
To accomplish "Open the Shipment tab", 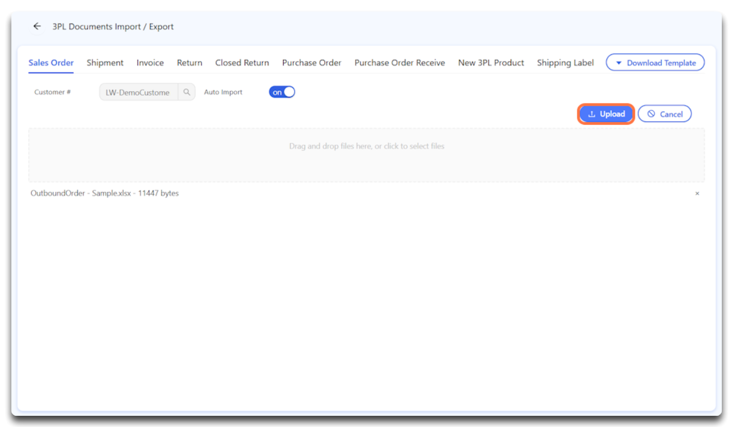I will click(105, 63).
